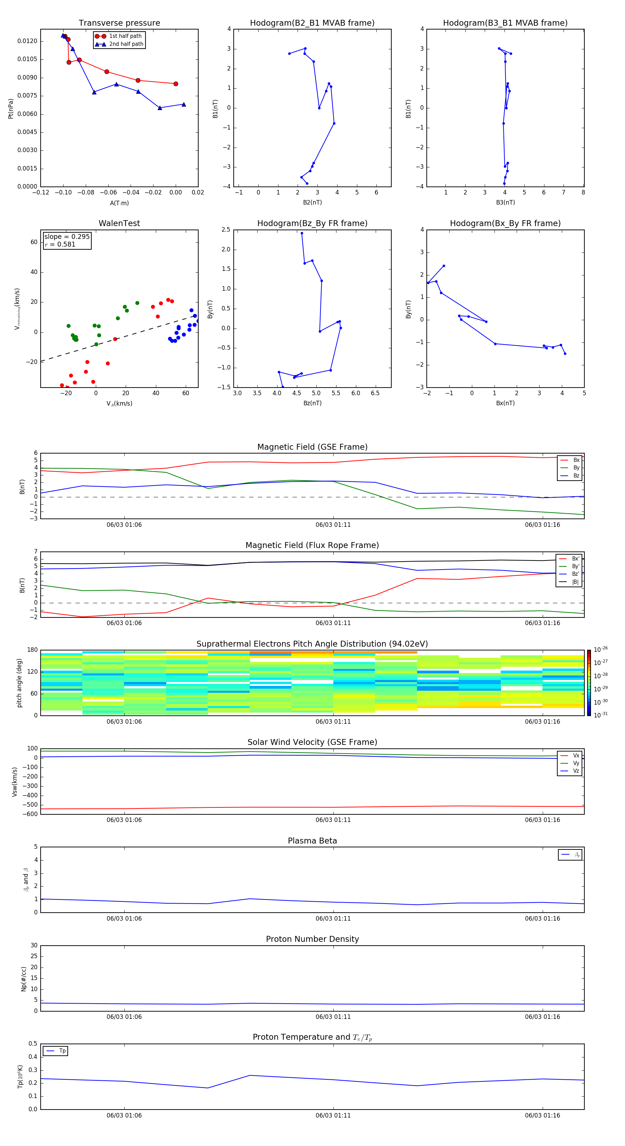Click the 'Bz(nT)' x-axis label
The height and width of the screenshot is (1146, 625).
click(312, 403)
